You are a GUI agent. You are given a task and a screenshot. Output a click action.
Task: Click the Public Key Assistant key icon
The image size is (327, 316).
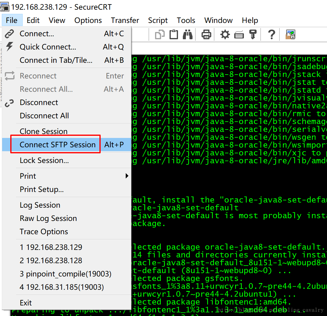click(253, 35)
